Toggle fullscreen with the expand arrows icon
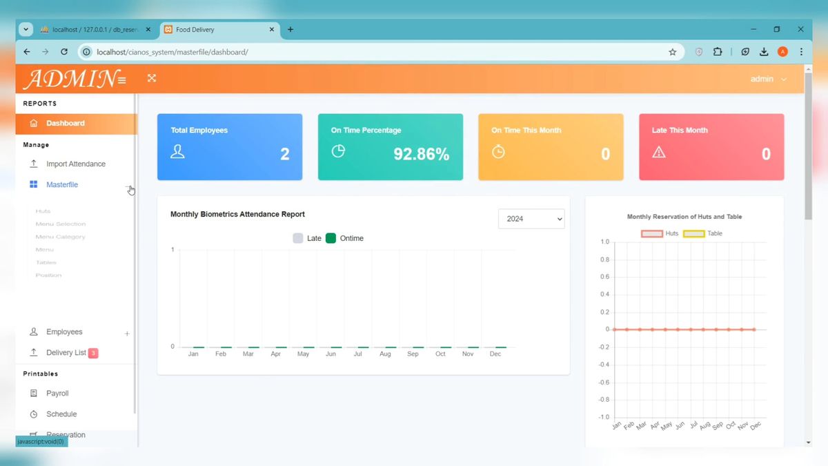The height and width of the screenshot is (466, 828). click(152, 78)
